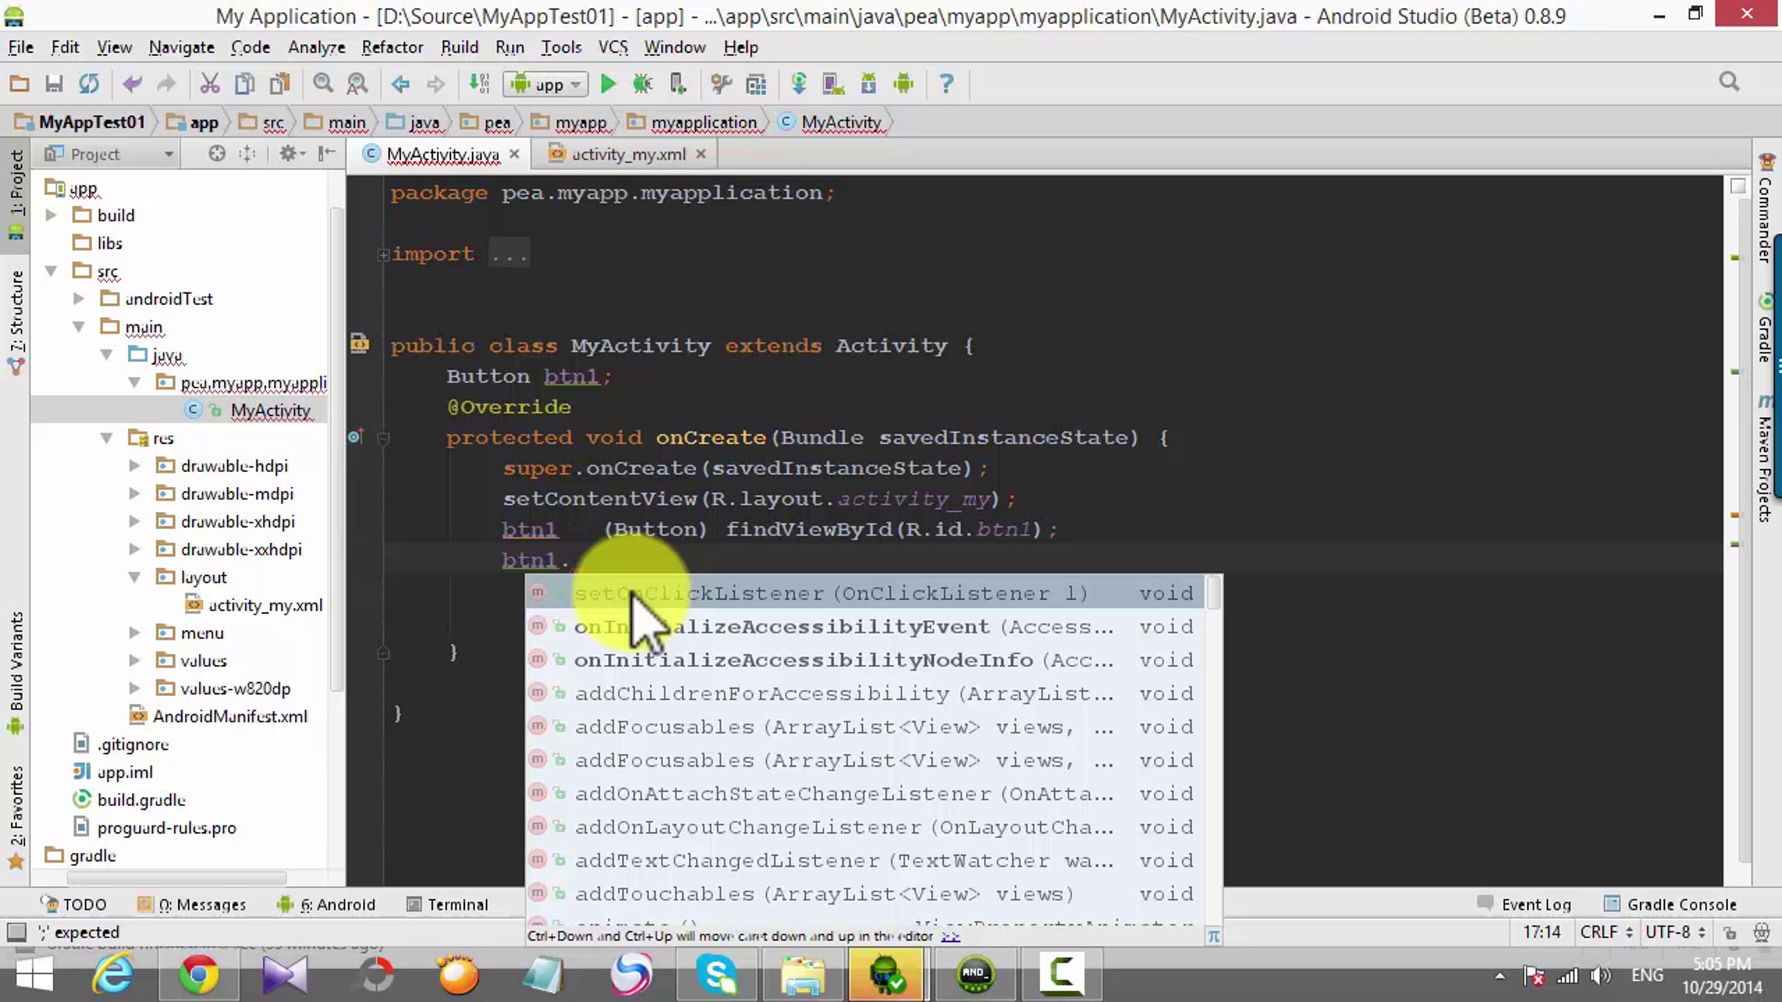The width and height of the screenshot is (1782, 1002).
Task: Click the Scroll from Source target icon
Action: tap(217, 154)
